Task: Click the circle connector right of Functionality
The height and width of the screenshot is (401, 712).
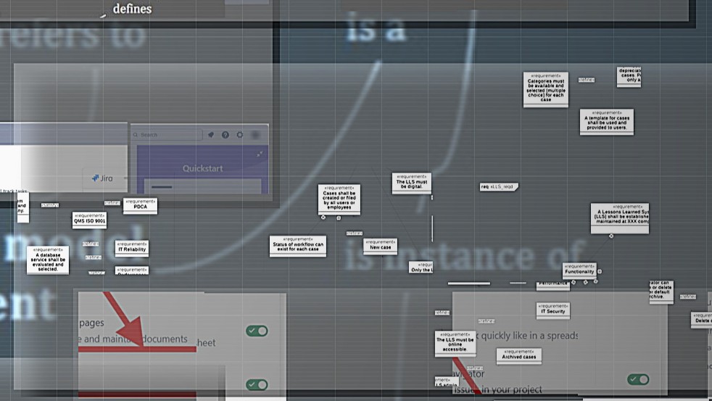Action: [599, 271]
